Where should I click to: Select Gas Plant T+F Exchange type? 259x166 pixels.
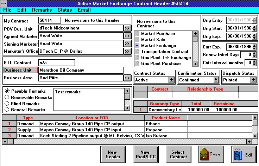point(163,58)
